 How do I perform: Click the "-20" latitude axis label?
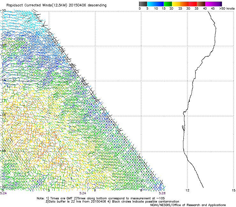pos(3,187)
